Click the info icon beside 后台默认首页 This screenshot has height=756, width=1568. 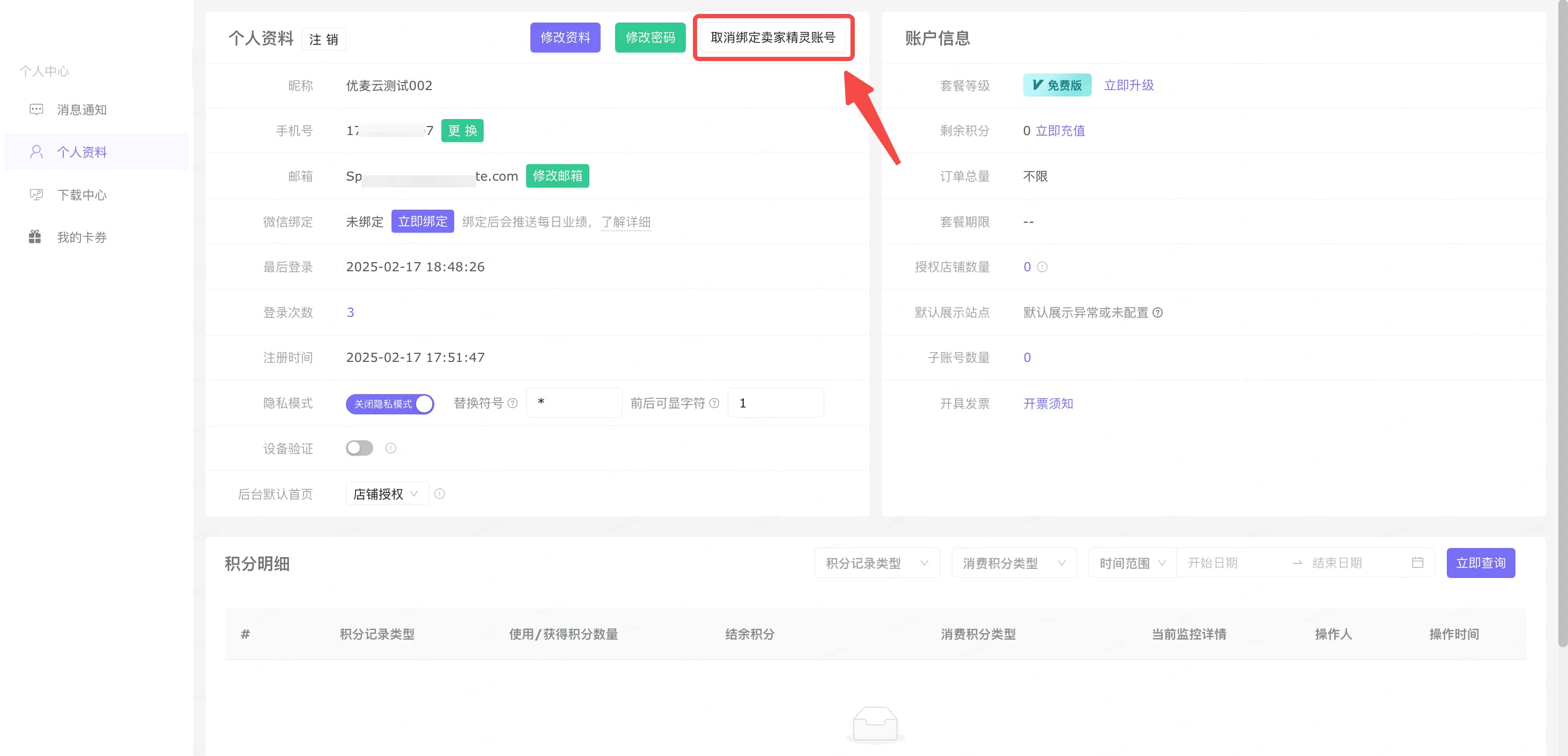point(440,494)
